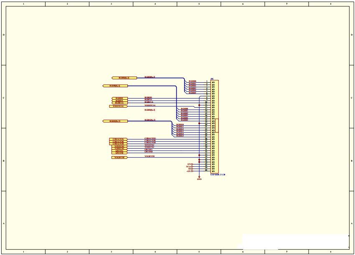Image resolution: width=355 pixels, height=255 pixels.
Task: Select the EXP HDR 2 X 20 designator text
Action: pos(217,174)
